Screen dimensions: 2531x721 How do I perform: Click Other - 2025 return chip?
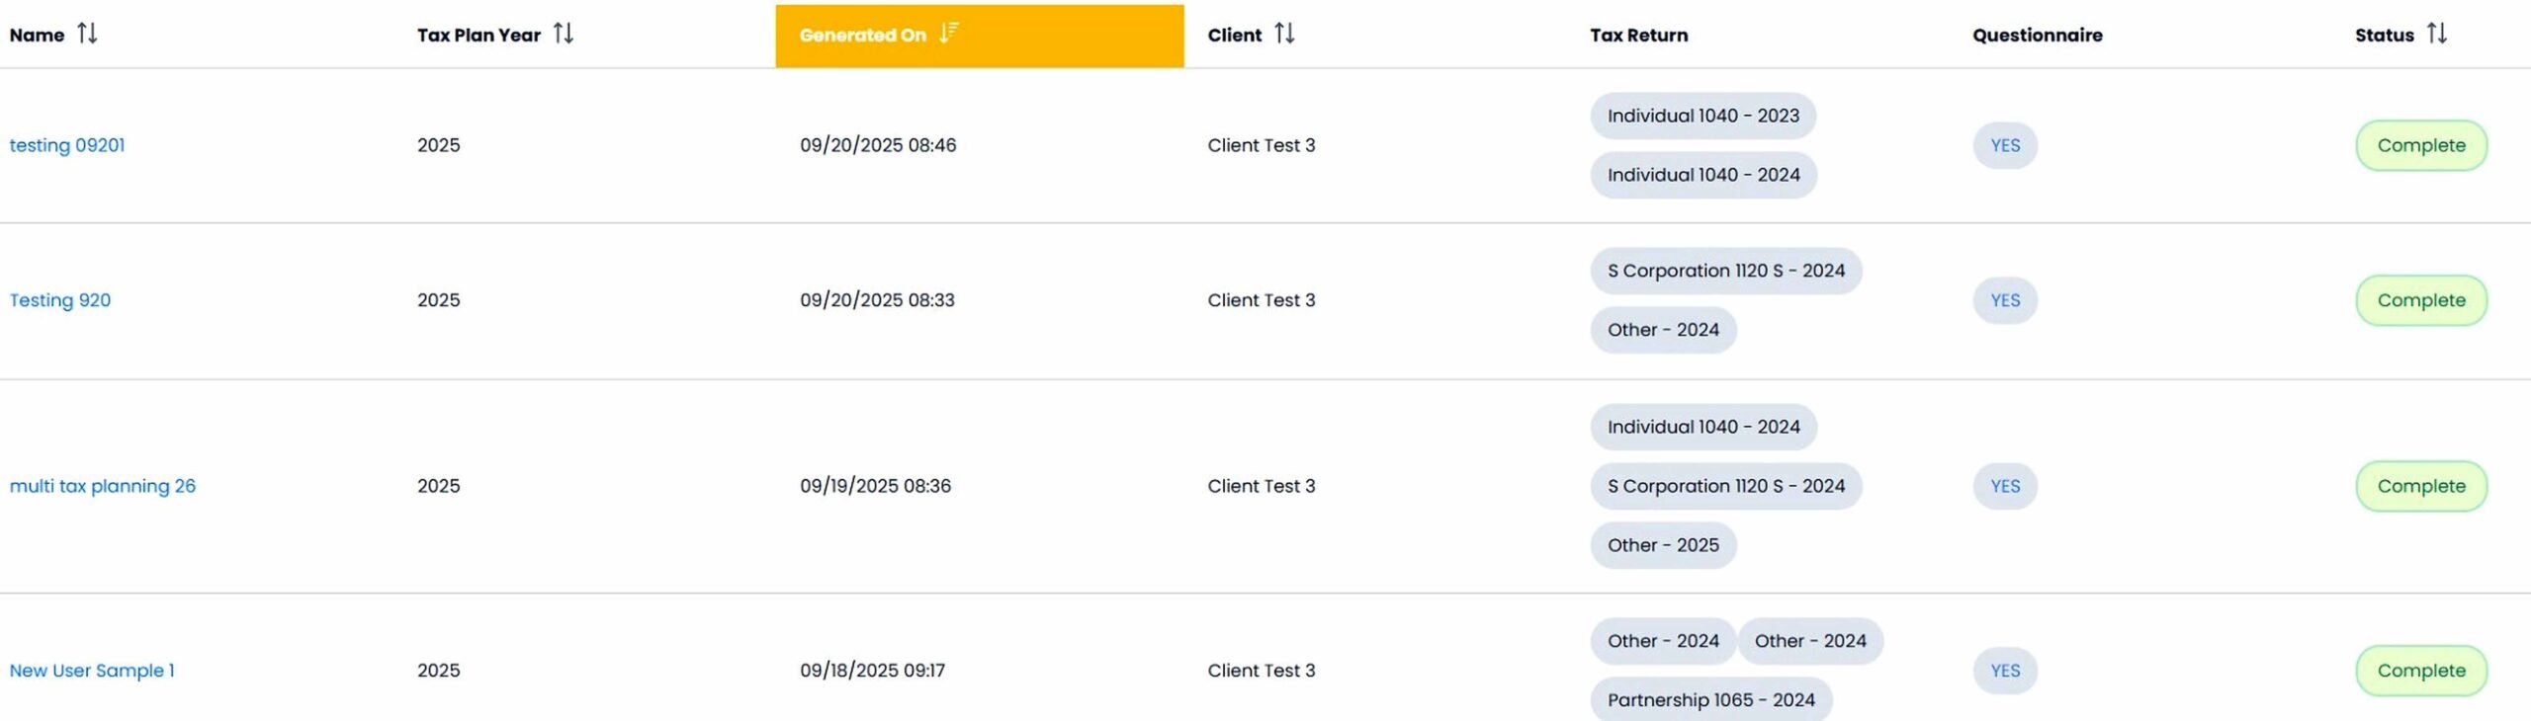(x=1663, y=545)
